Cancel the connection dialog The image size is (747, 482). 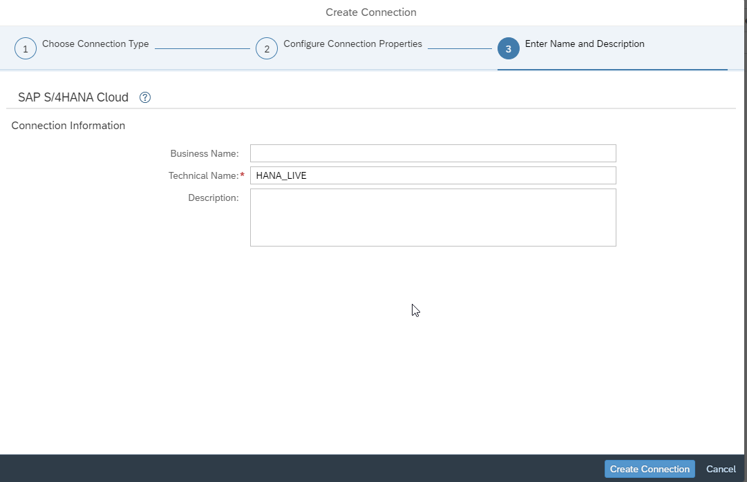click(x=721, y=469)
